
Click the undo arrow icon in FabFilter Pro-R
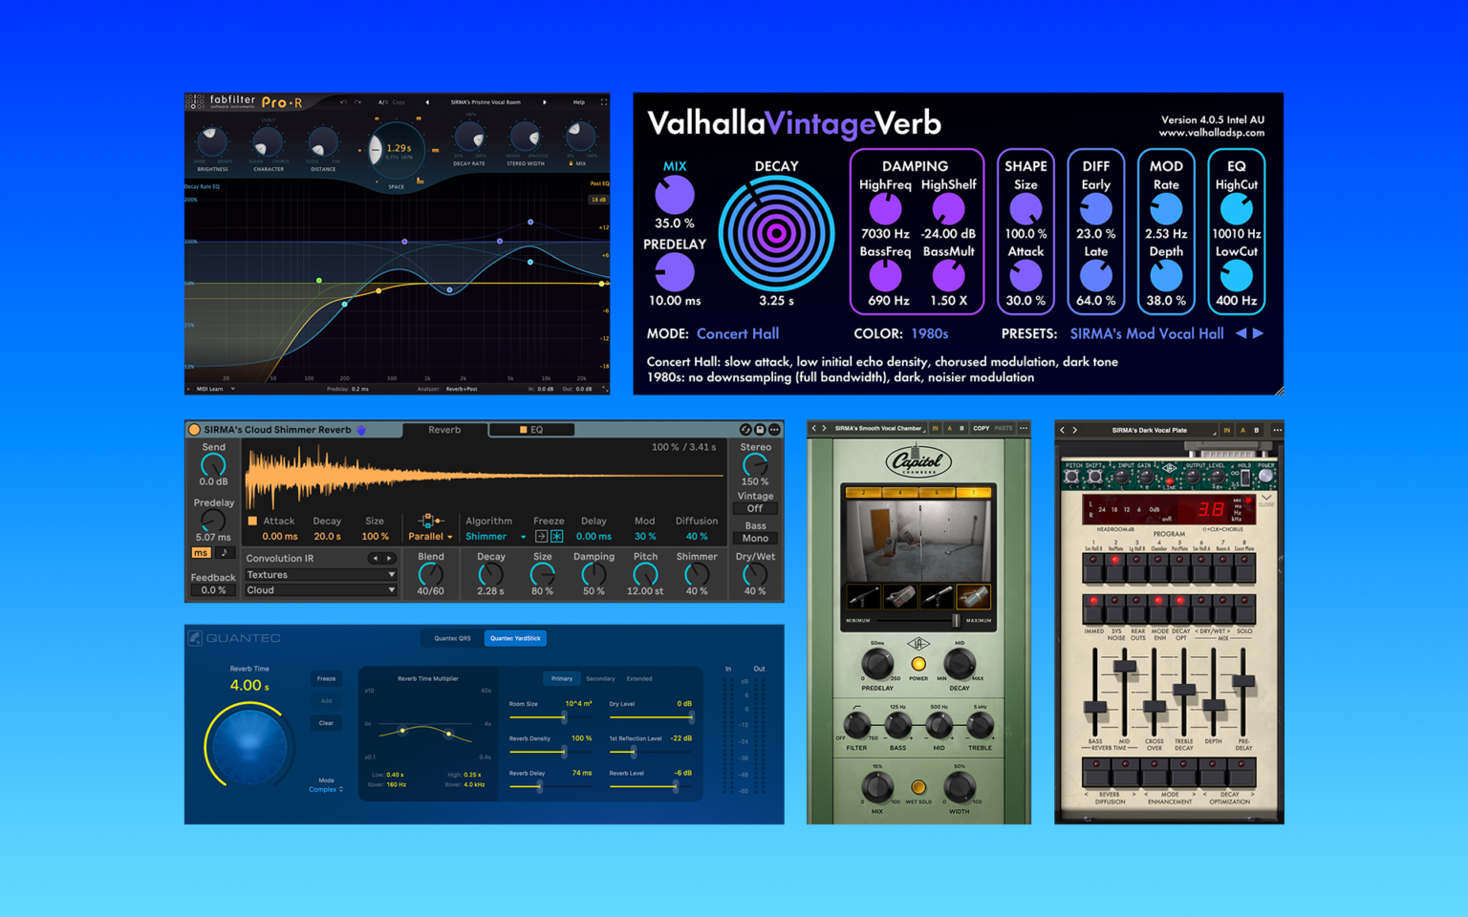(344, 102)
